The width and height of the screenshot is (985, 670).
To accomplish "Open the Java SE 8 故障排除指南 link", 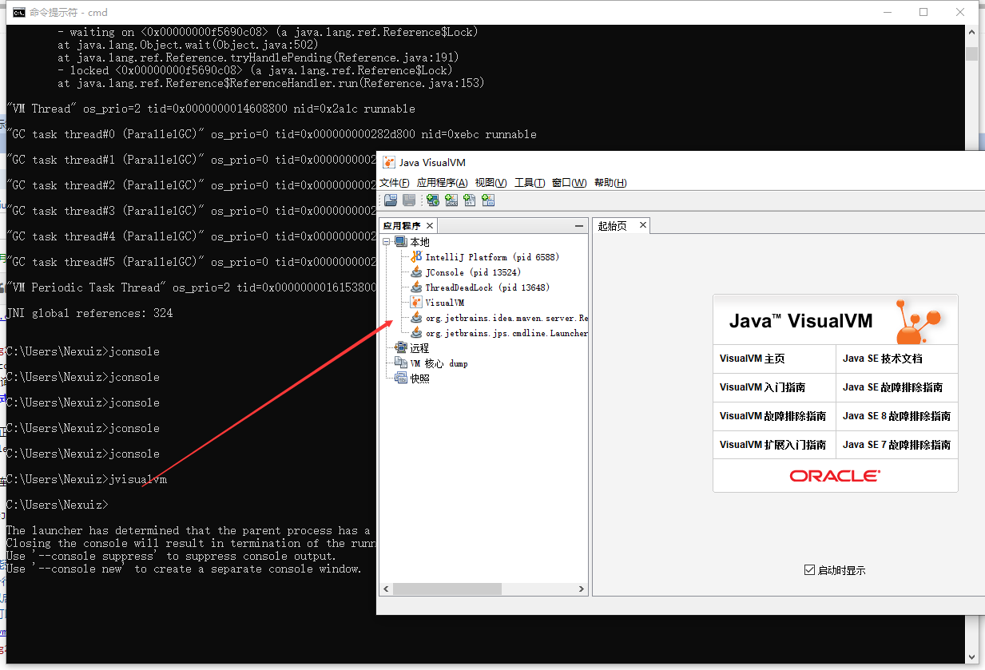I will click(897, 416).
